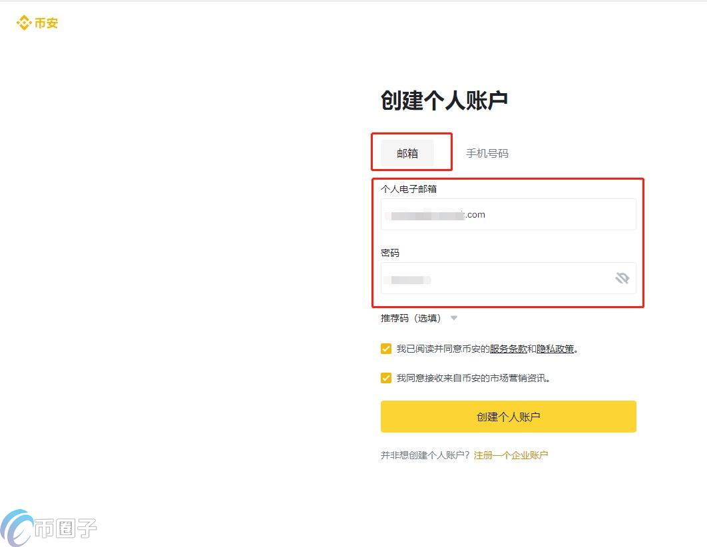Select the 邮箱 tab
The width and height of the screenshot is (707, 547).
(407, 153)
